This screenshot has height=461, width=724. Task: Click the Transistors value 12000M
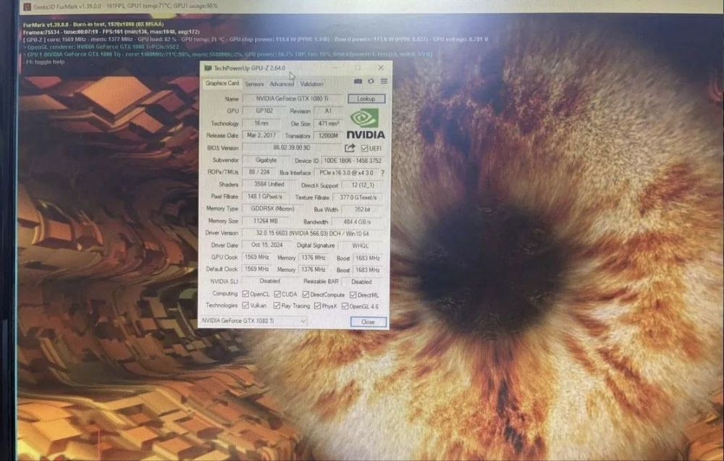(328, 135)
